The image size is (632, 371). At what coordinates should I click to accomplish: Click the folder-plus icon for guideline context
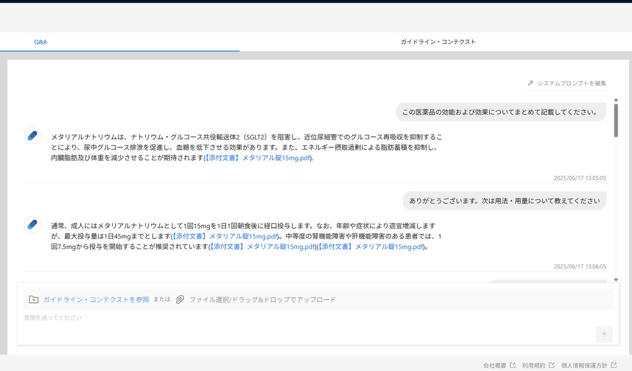[x=33, y=299]
